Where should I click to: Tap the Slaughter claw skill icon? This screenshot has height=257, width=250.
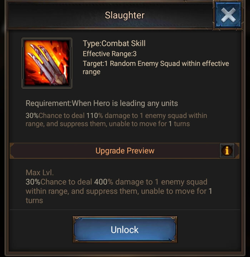point(47,63)
